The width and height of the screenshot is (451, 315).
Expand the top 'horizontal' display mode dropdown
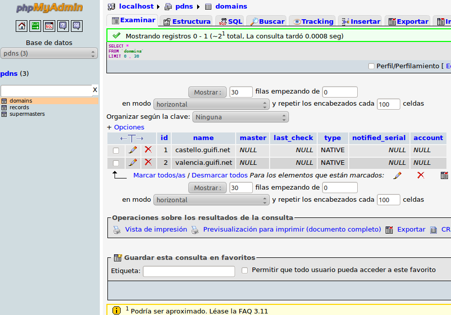[x=211, y=104]
